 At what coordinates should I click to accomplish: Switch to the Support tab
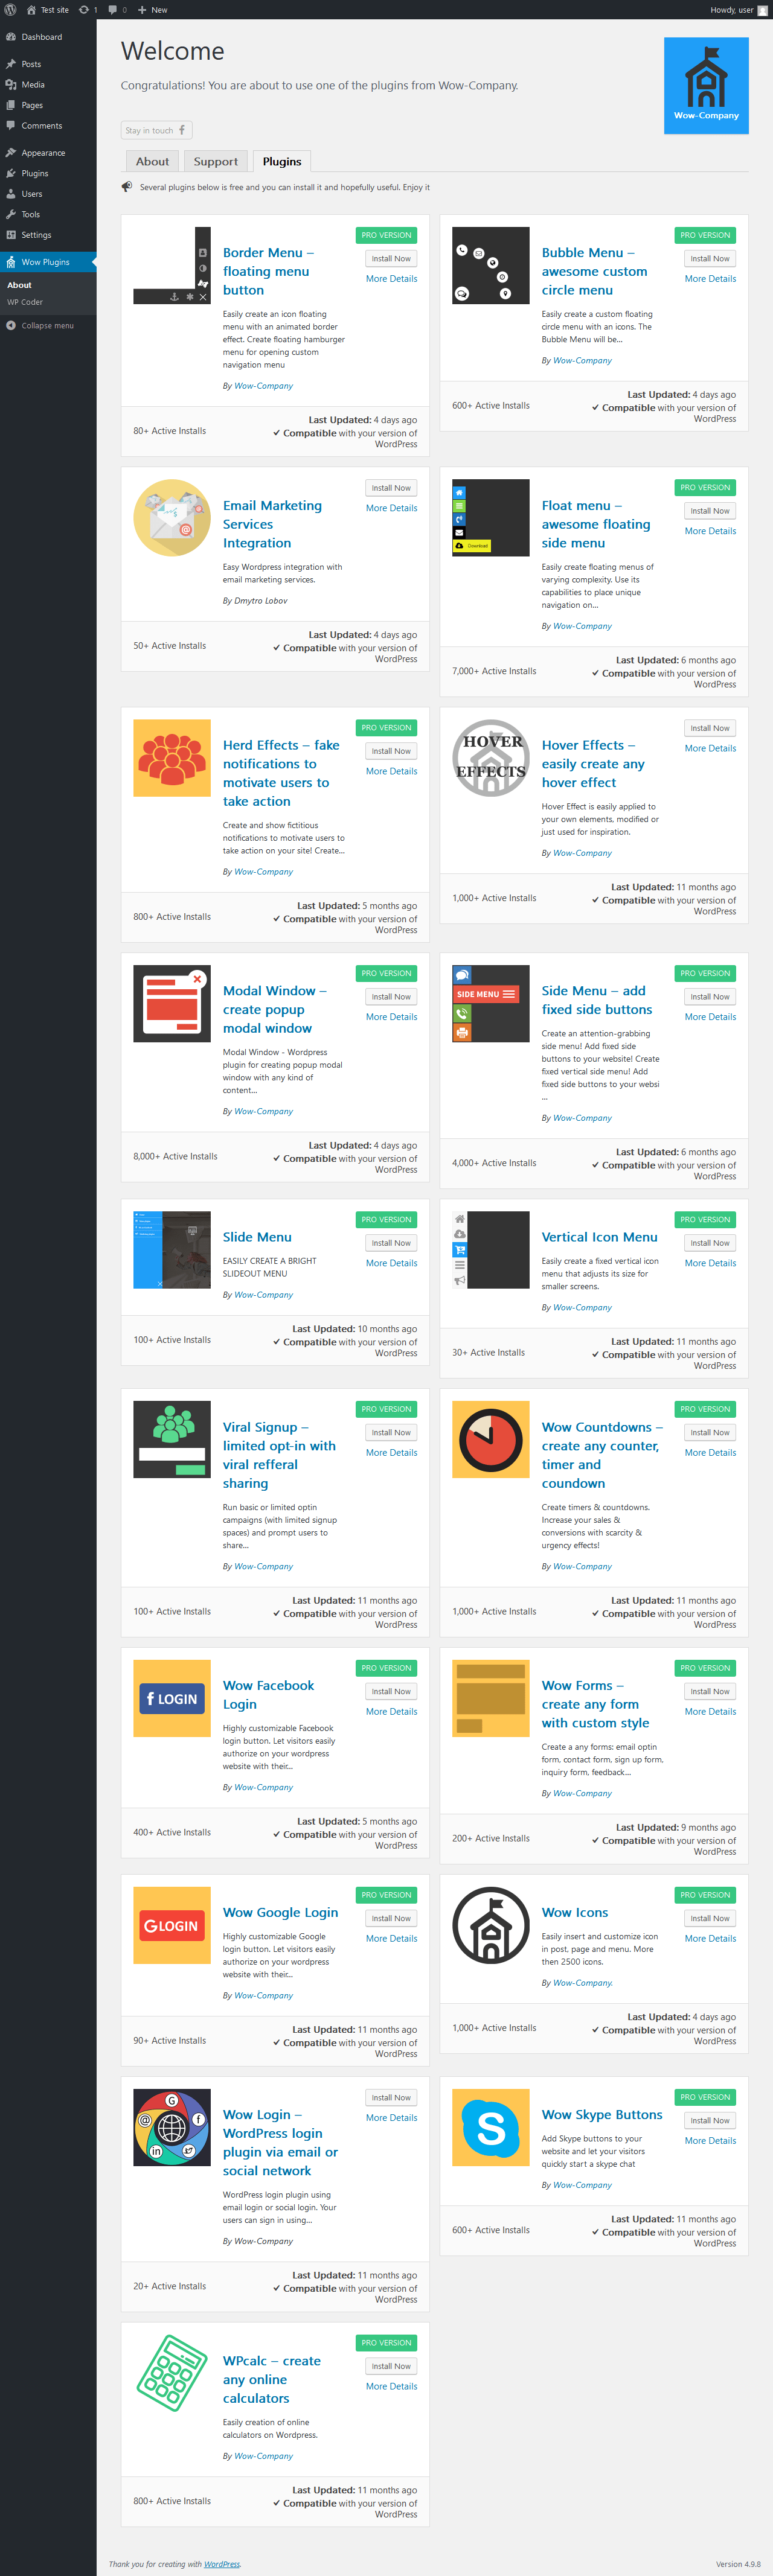(x=215, y=161)
